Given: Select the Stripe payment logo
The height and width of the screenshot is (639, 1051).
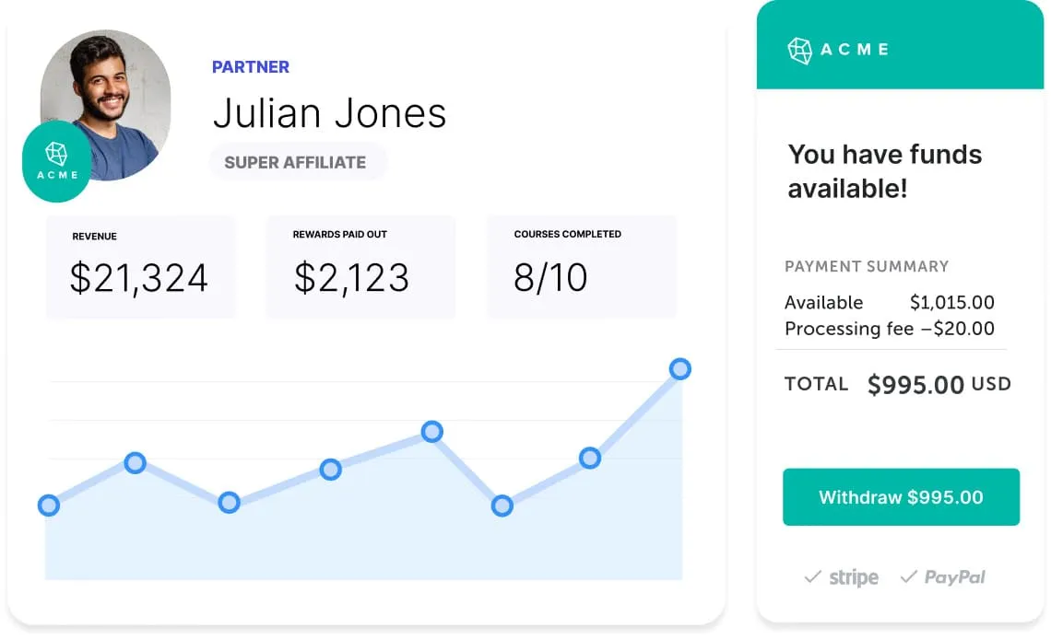Looking at the screenshot, I should click(854, 577).
